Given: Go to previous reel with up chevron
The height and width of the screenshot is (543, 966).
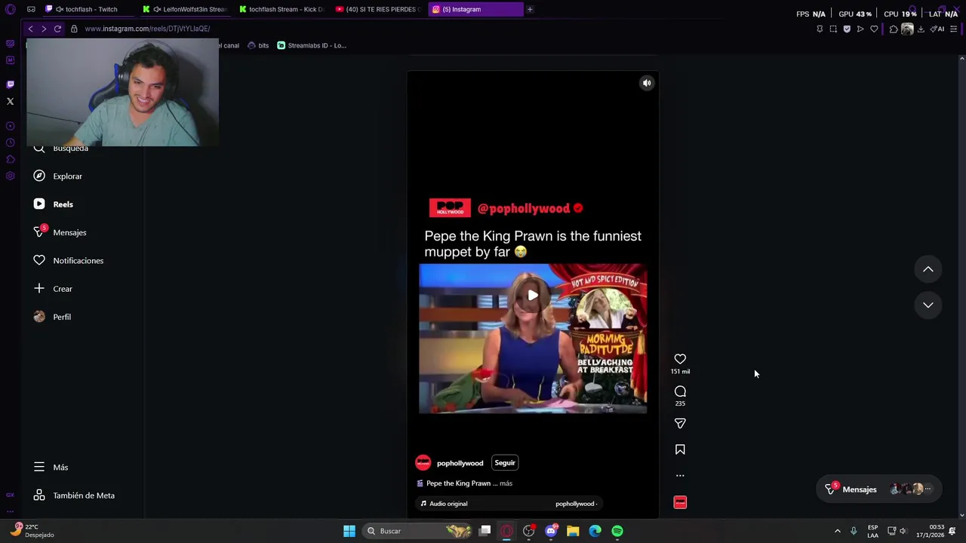Looking at the screenshot, I should point(928,269).
